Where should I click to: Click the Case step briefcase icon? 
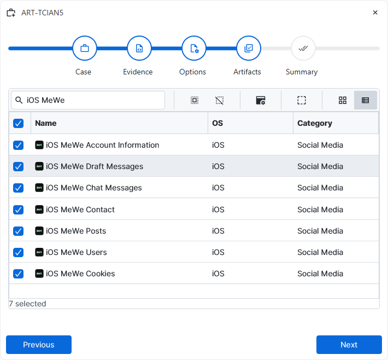pos(85,48)
